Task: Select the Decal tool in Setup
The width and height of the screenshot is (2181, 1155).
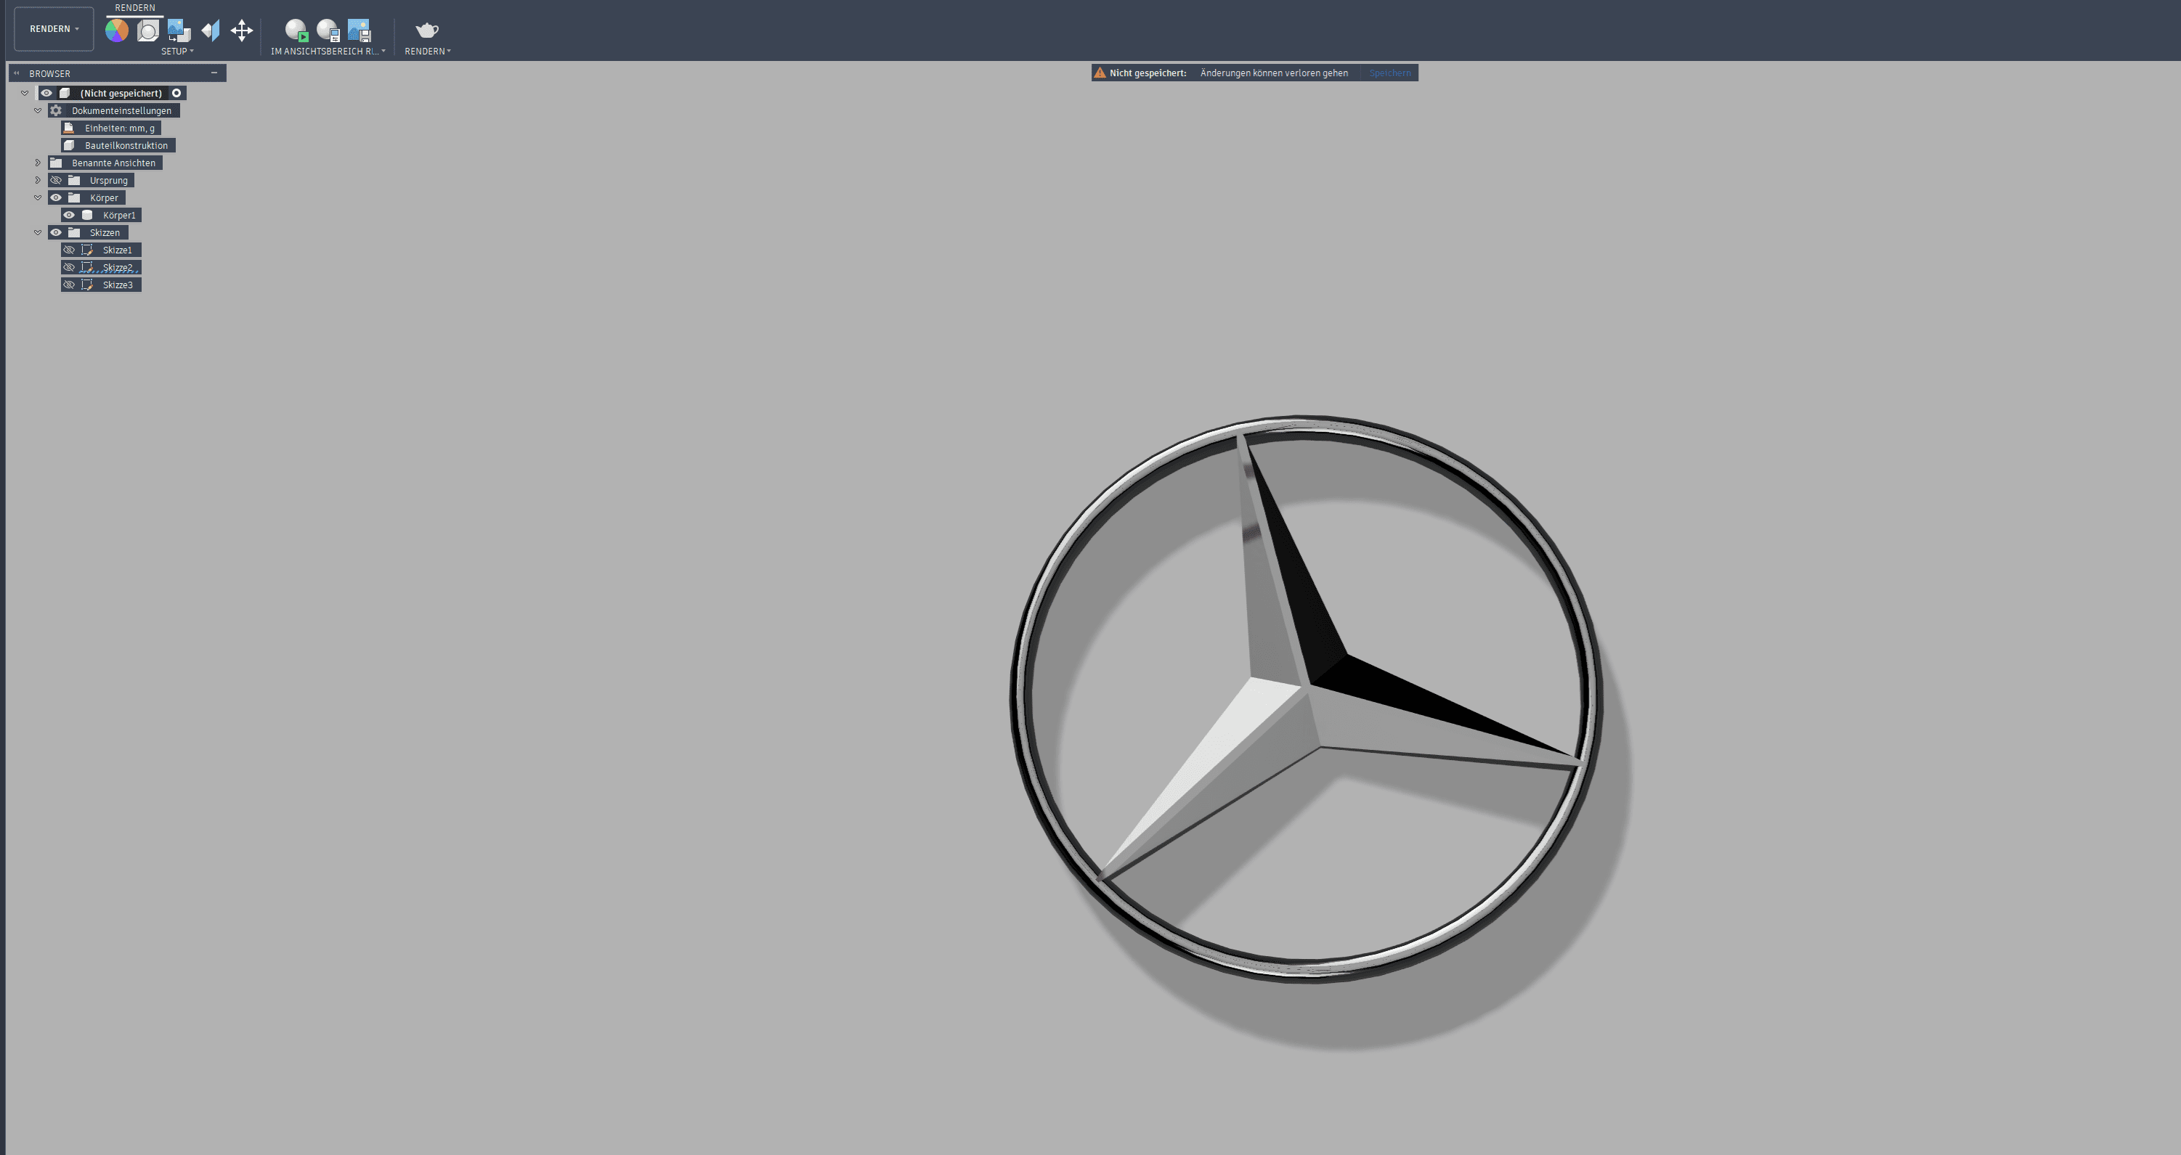Action: coord(179,30)
